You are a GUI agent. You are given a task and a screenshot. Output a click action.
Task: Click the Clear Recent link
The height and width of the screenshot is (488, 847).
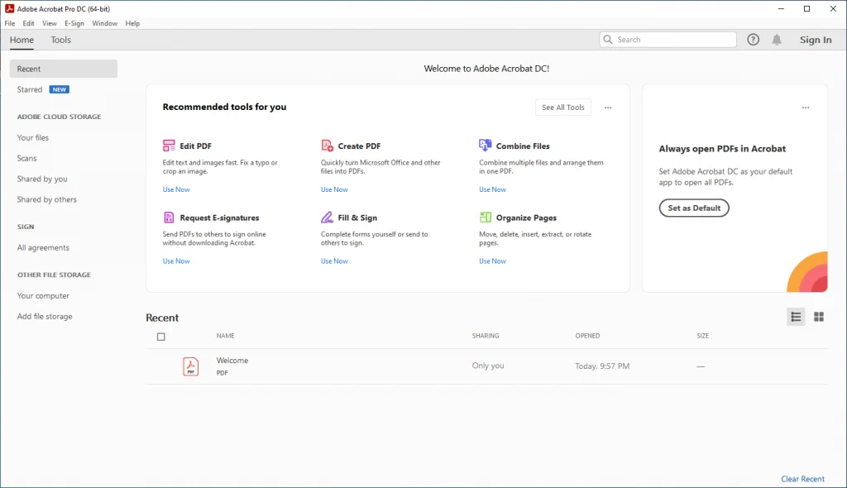[x=802, y=479]
